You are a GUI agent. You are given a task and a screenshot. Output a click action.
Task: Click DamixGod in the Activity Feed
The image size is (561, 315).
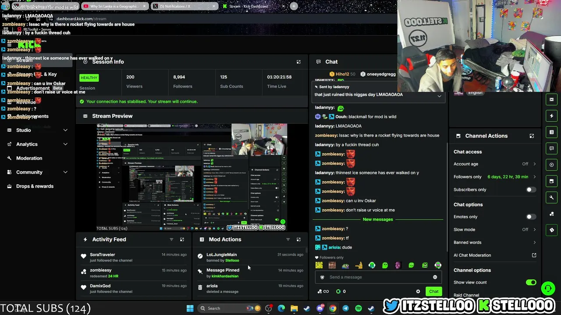pos(100,286)
